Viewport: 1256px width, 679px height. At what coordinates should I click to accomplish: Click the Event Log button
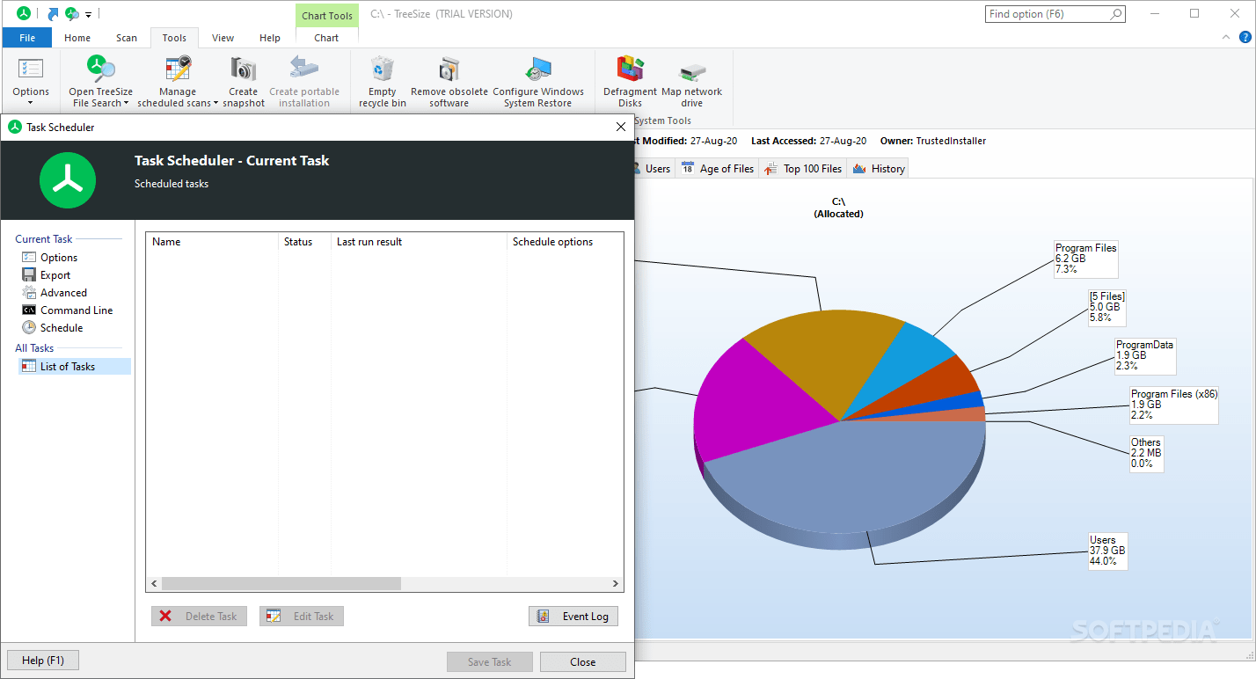click(573, 616)
